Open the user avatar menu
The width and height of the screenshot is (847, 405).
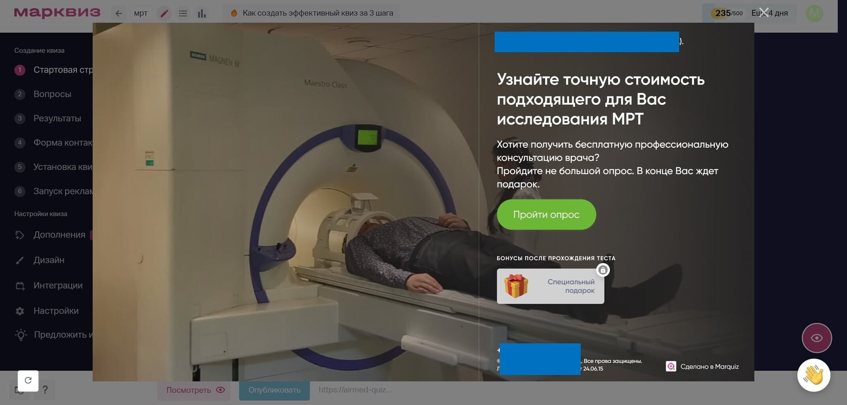(x=814, y=13)
